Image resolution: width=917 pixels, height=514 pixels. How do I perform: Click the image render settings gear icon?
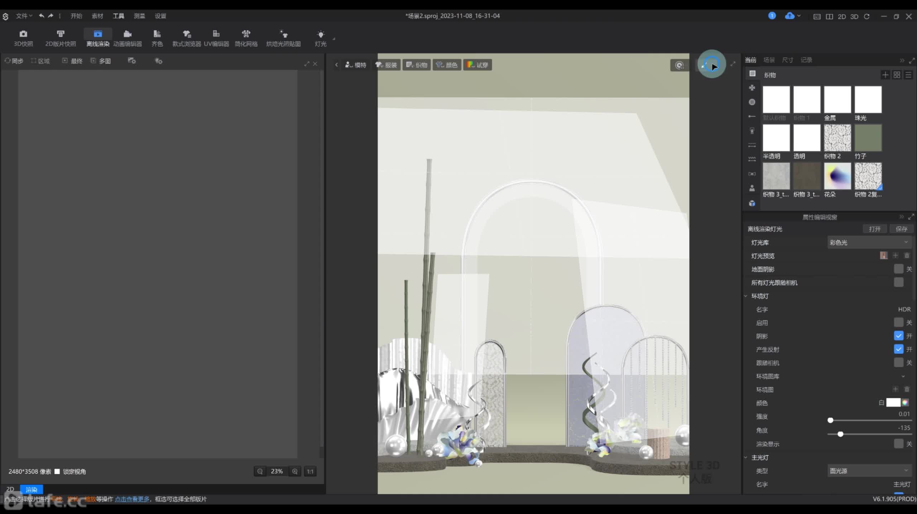click(132, 61)
